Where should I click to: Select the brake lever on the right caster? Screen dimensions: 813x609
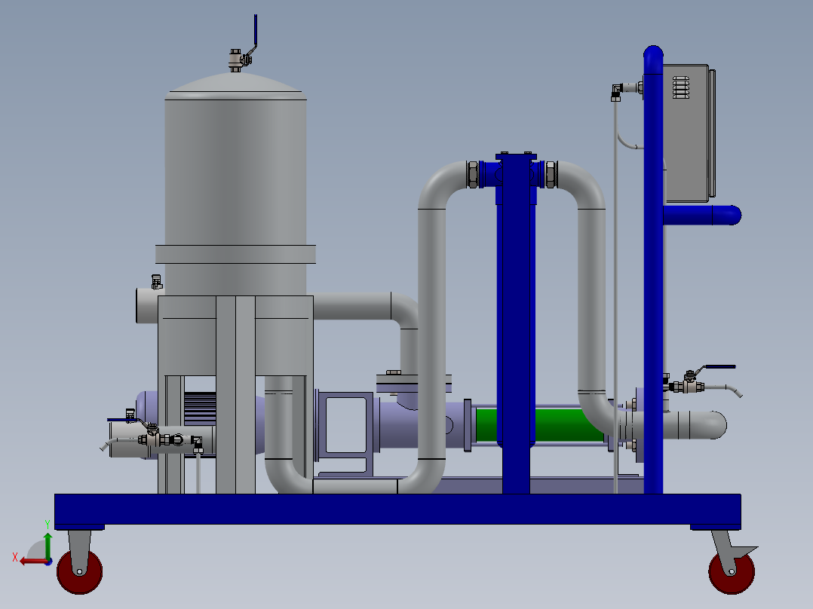click(x=747, y=551)
